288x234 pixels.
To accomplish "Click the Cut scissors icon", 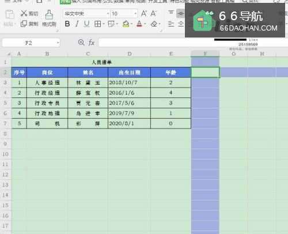I will [x=24, y=13].
